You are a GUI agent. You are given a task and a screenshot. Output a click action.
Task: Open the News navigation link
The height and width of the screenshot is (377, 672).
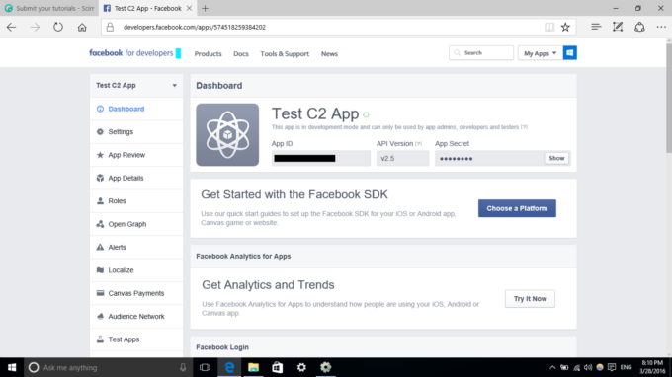tap(329, 54)
